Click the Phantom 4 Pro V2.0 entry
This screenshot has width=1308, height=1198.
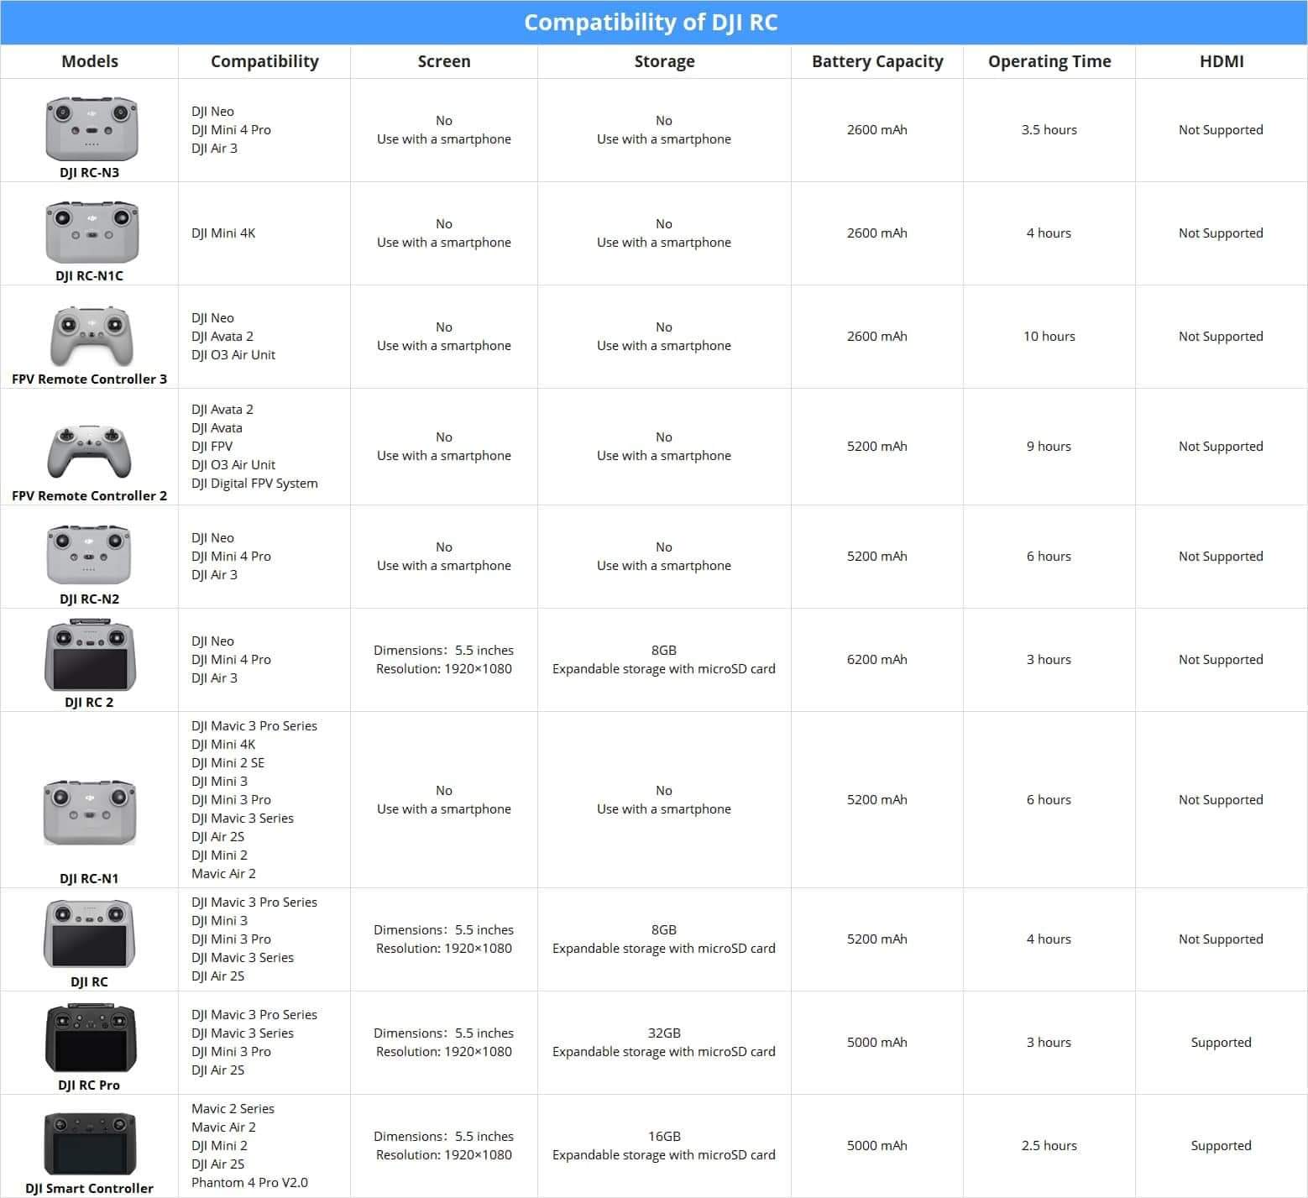(x=249, y=1182)
